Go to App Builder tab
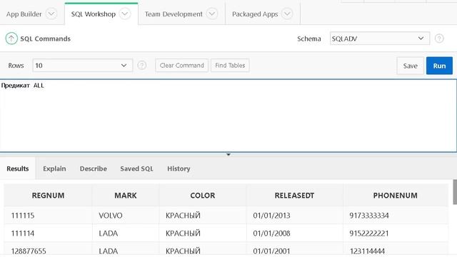 pos(24,14)
